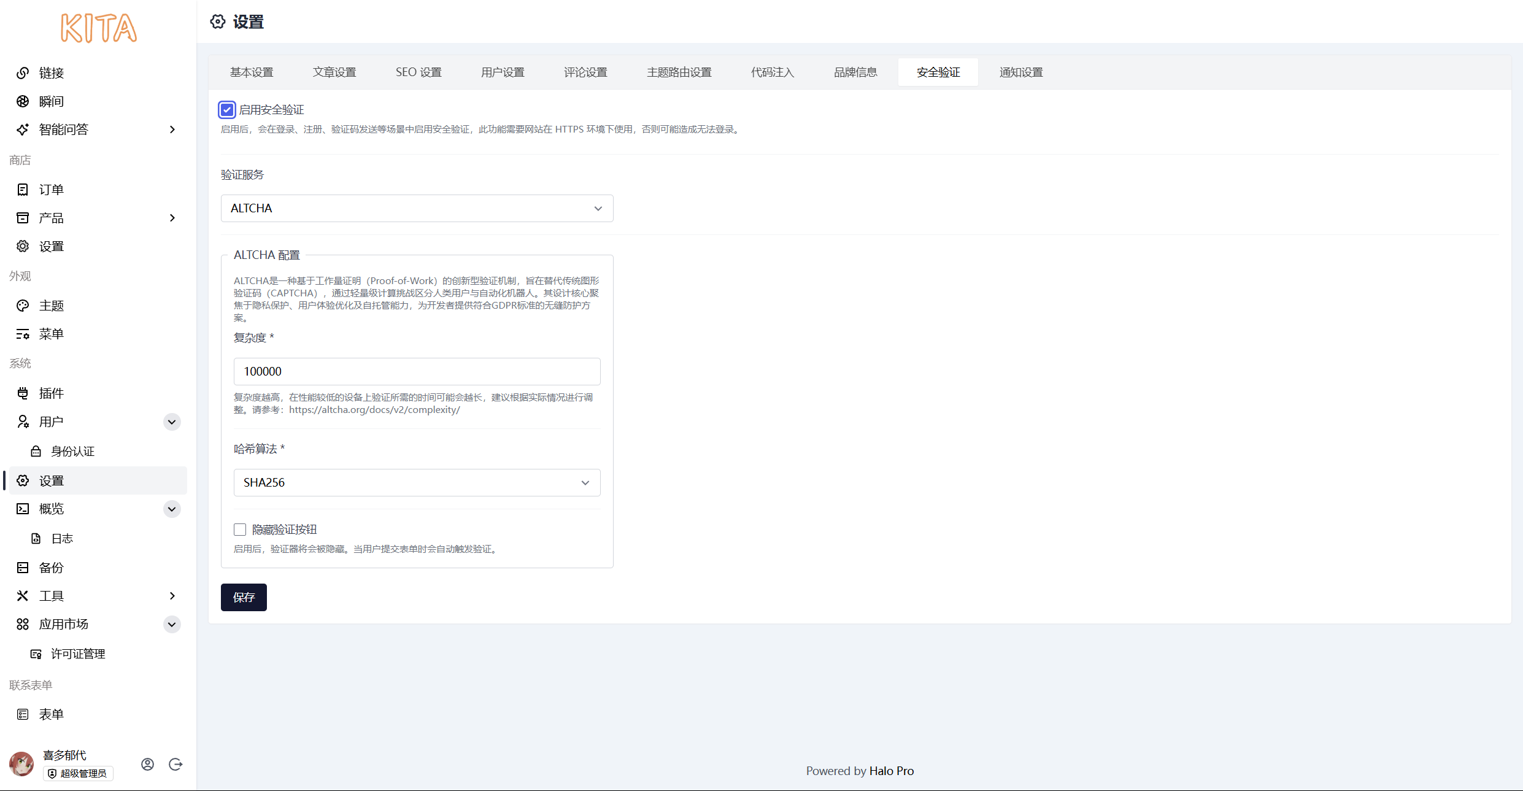Collapse the 用户 sidebar section
This screenshot has height=791, width=1523.
tap(172, 422)
